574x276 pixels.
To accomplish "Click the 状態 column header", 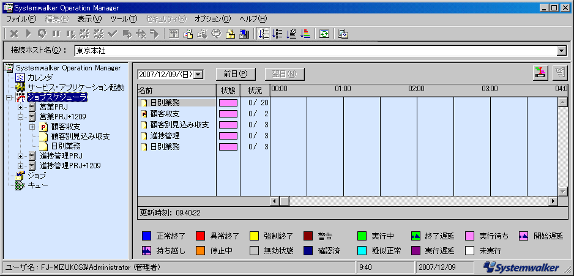I will tap(228, 90).
